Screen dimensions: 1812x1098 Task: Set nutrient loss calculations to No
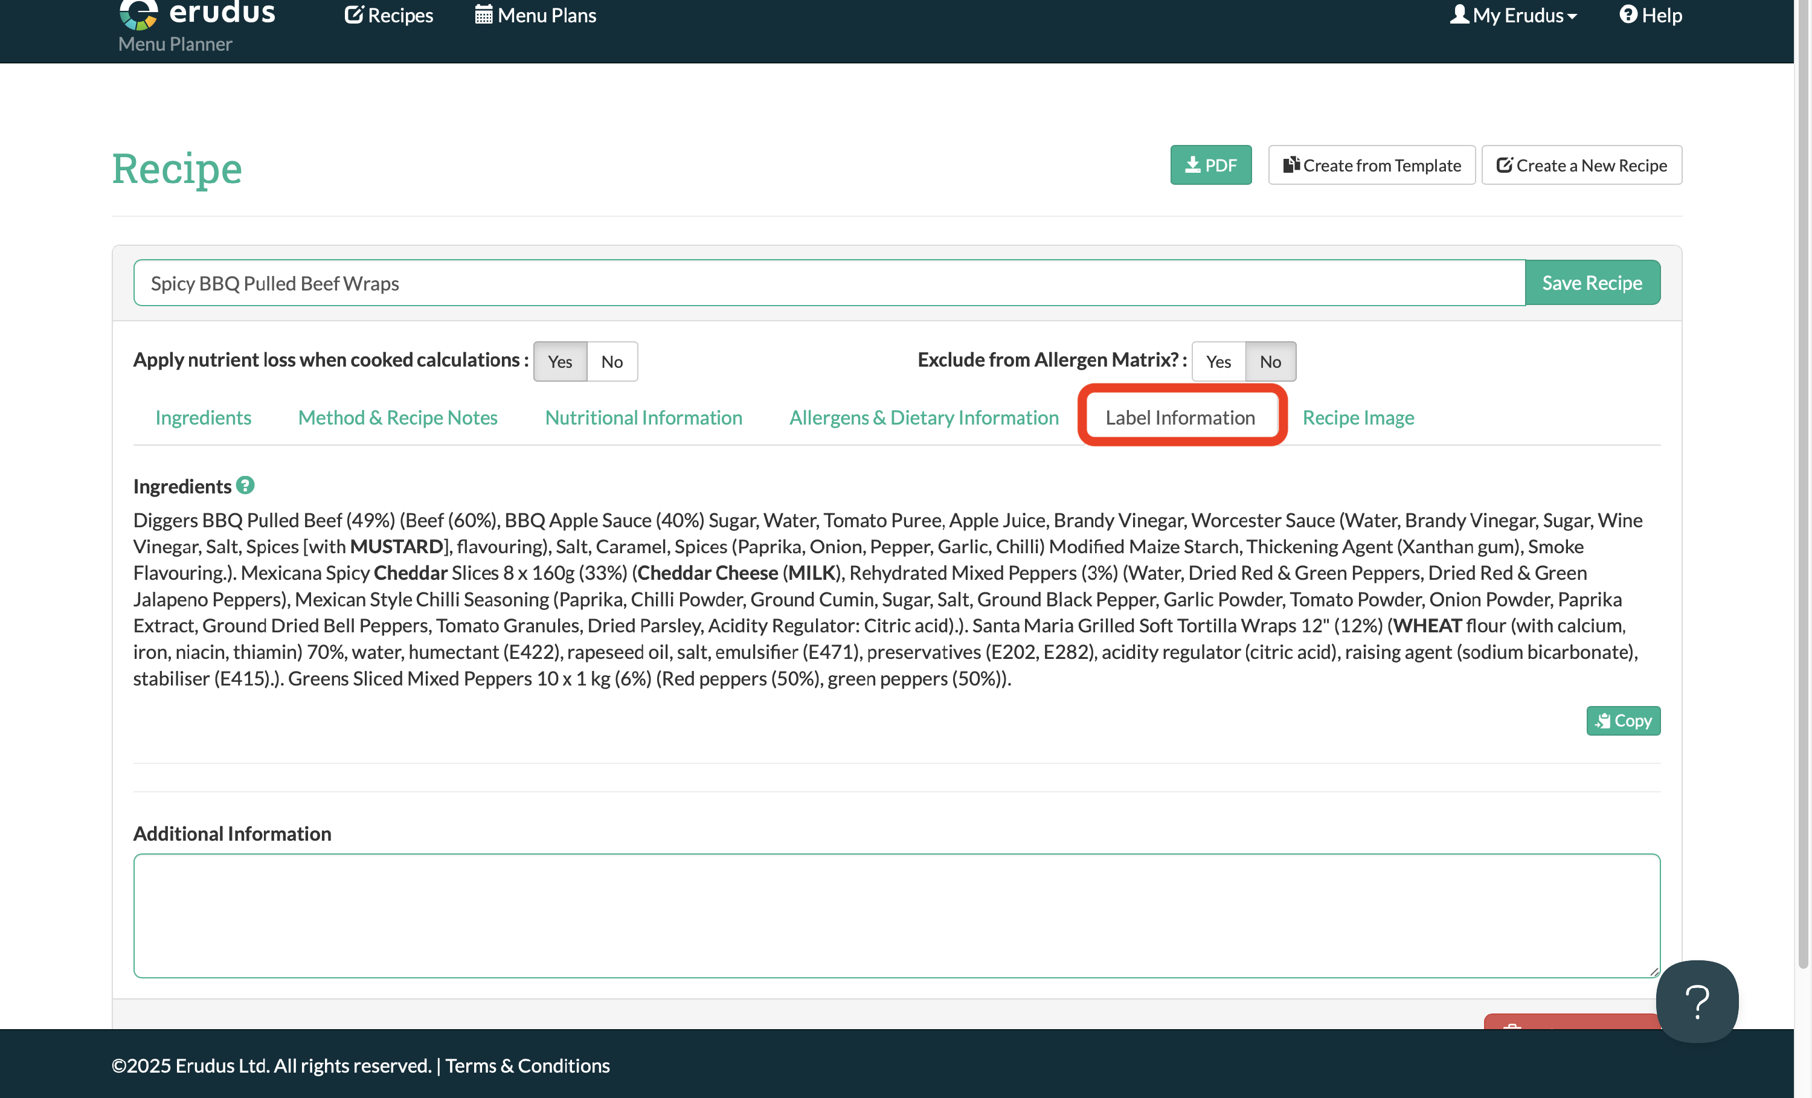pyautogui.click(x=612, y=361)
